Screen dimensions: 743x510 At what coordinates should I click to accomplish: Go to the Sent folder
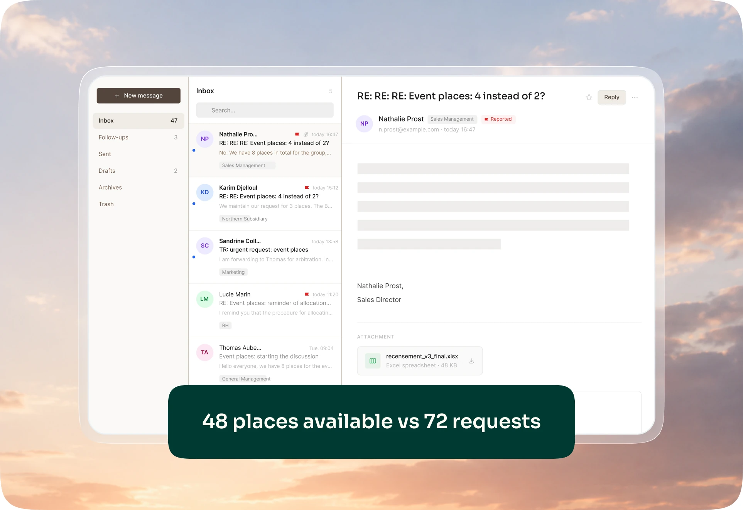pyautogui.click(x=138, y=154)
